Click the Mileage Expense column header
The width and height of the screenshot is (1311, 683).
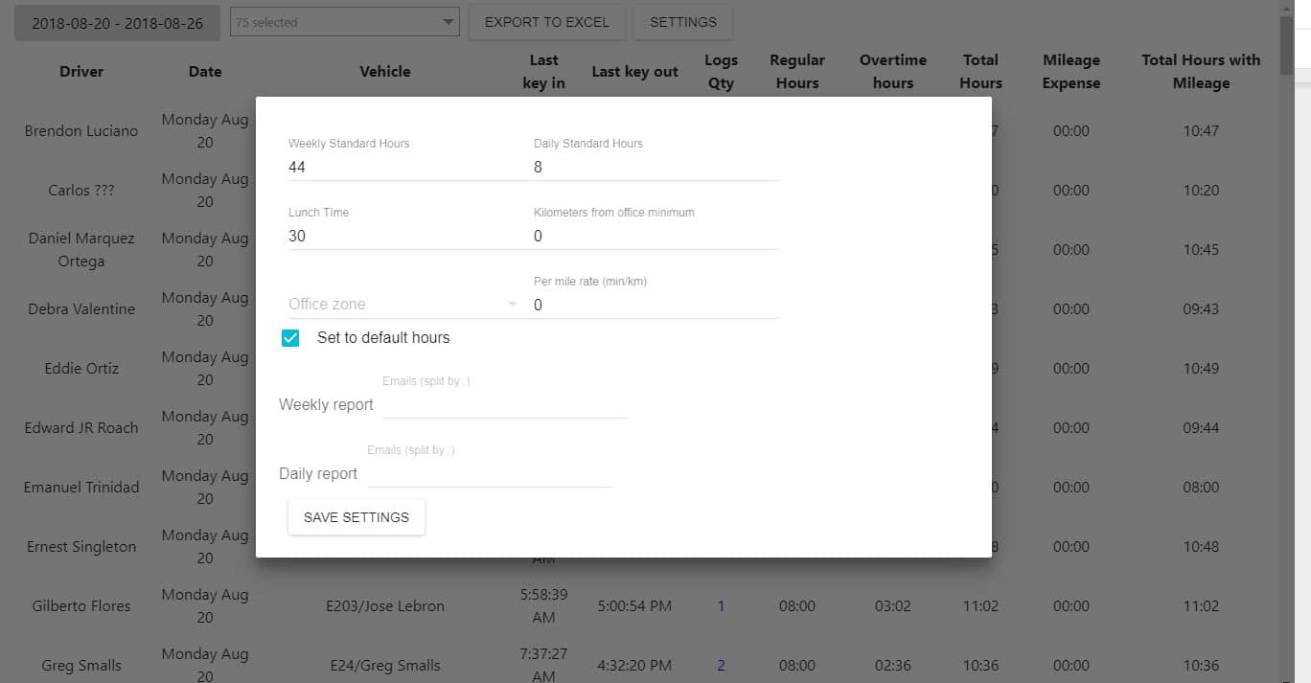click(1071, 72)
